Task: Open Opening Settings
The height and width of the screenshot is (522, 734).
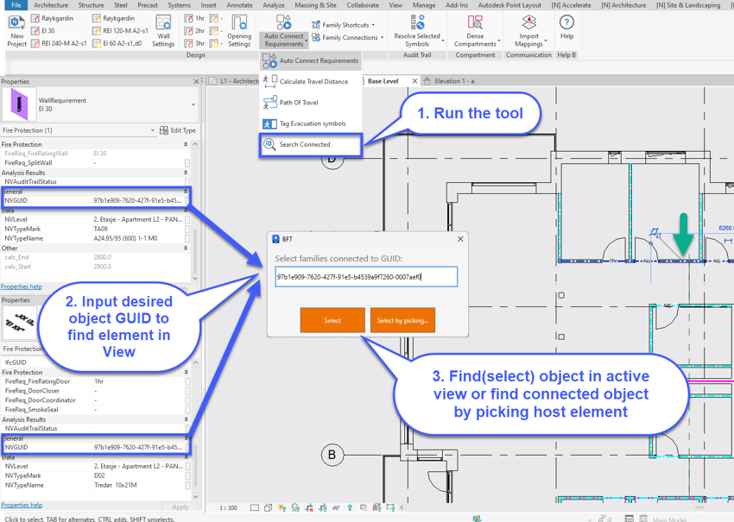Action: [239, 30]
